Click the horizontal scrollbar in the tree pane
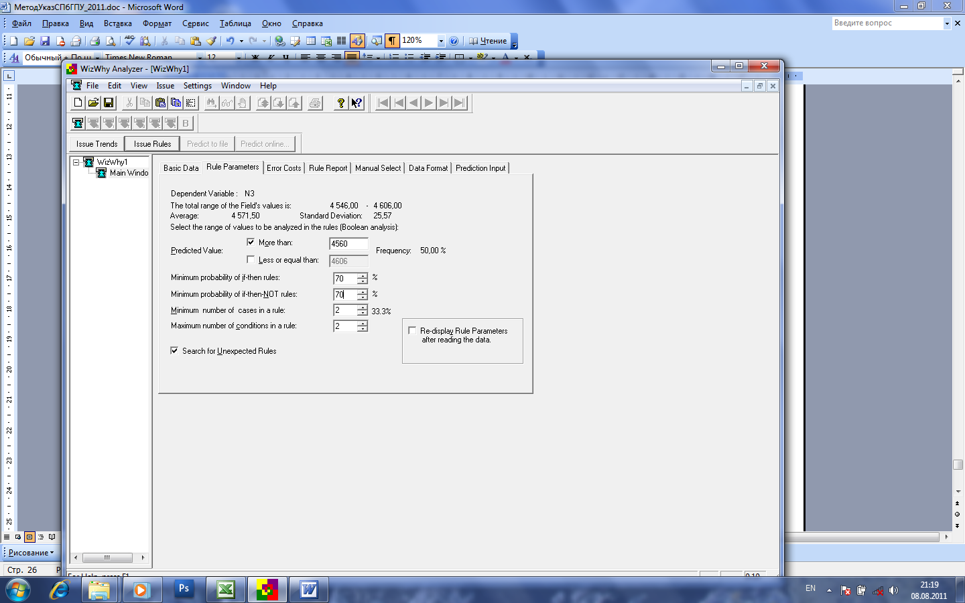This screenshot has height=603, width=965. [109, 557]
